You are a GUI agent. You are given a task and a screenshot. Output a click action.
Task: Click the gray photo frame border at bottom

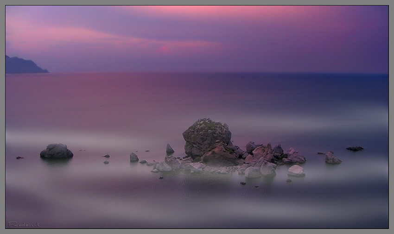click(197, 231)
